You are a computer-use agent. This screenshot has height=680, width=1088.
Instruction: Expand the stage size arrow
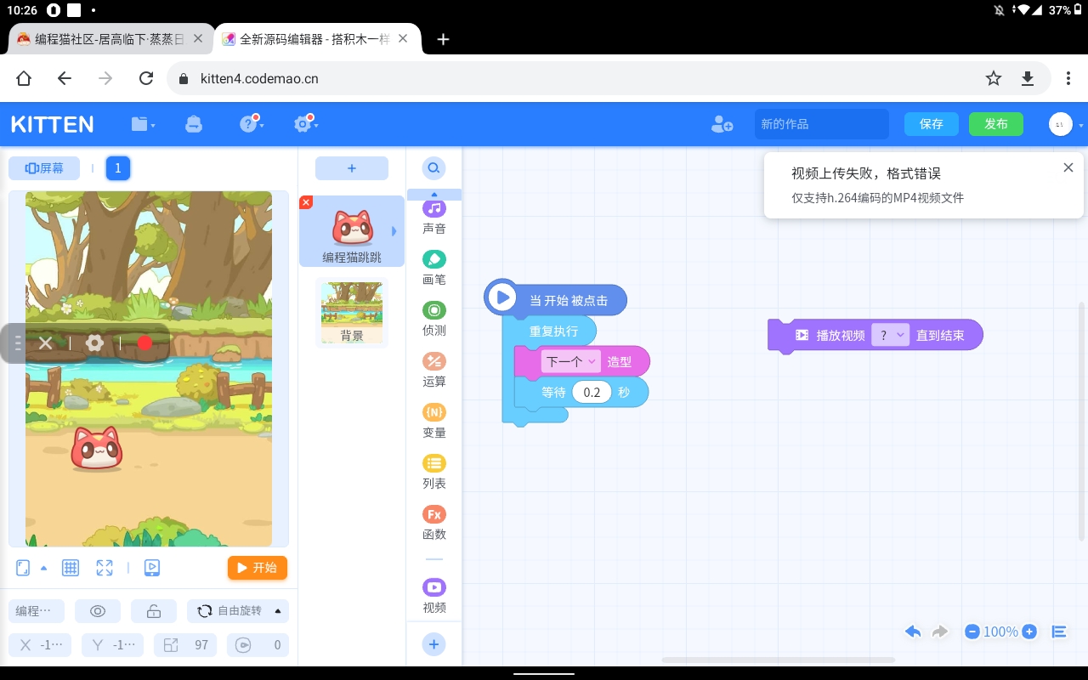coord(44,568)
